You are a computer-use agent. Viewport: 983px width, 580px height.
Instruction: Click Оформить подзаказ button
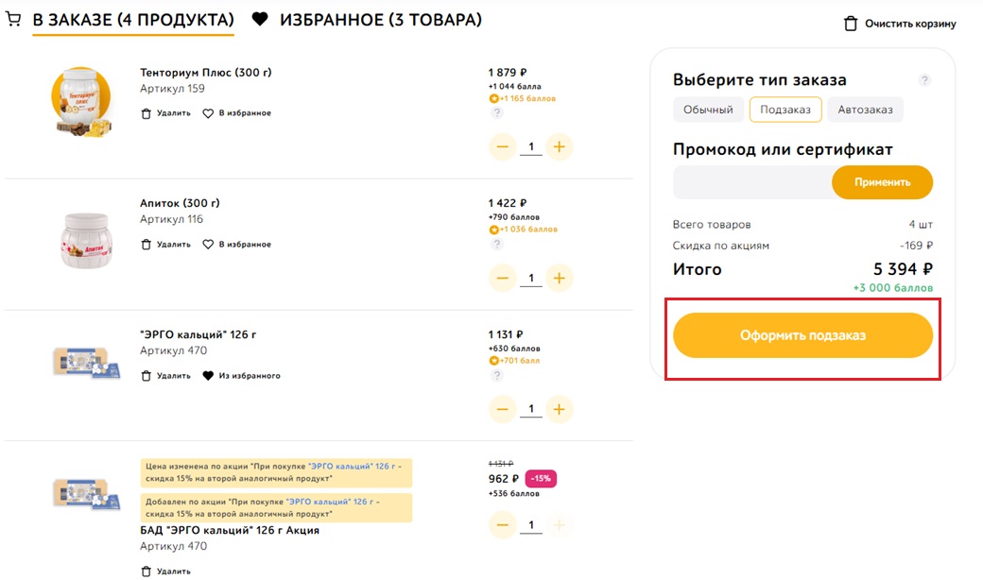[802, 335]
